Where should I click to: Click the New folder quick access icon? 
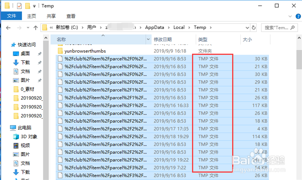click(27, 6)
